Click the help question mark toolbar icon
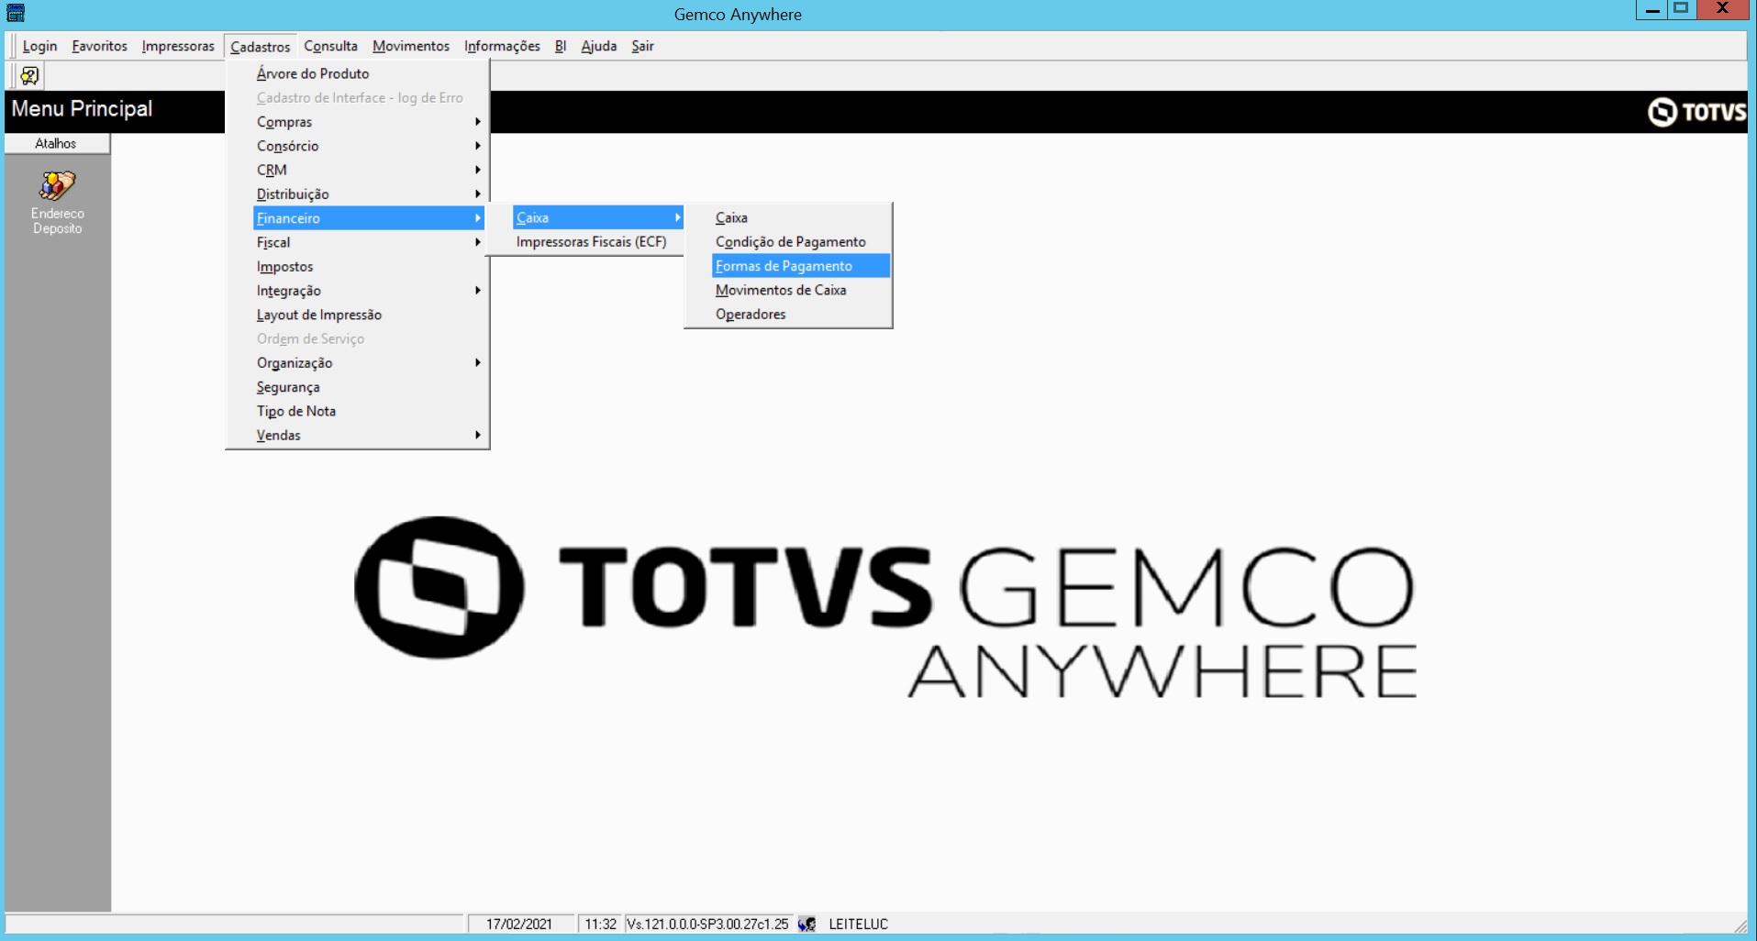 (29, 75)
